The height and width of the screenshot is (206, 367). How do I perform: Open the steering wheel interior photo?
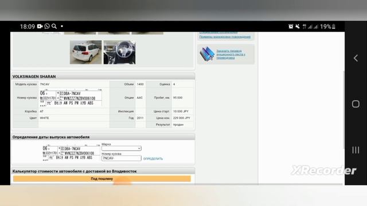tap(119, 52)
